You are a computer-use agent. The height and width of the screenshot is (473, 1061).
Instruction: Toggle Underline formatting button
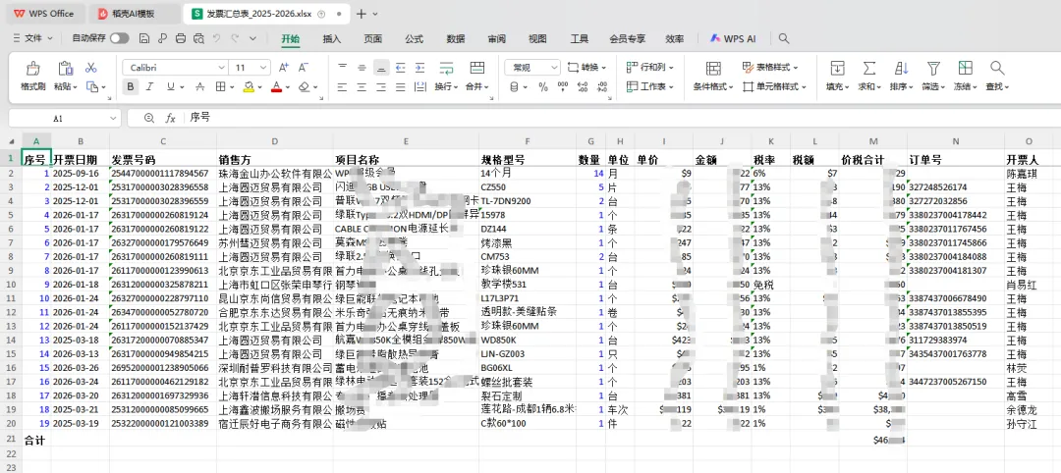click(x=171, y=86)
